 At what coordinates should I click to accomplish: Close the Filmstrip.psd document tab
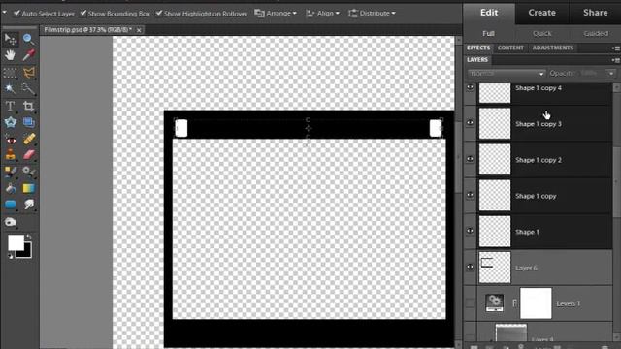pyautogui.click(x=139, y=30)
